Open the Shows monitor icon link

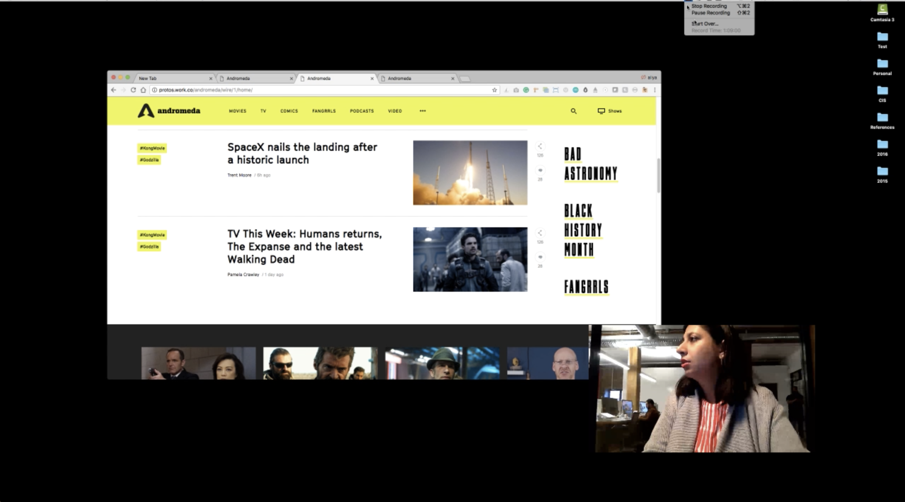(x=601, y=111)
